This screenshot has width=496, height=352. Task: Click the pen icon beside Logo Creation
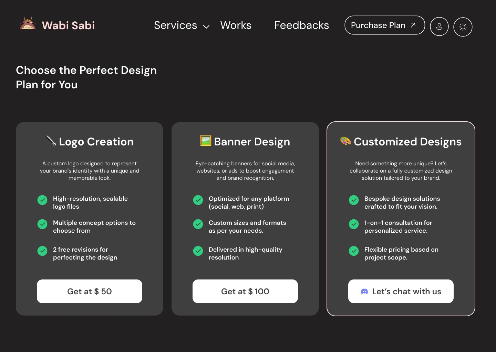pyautogui.click(x=51, y=141)
